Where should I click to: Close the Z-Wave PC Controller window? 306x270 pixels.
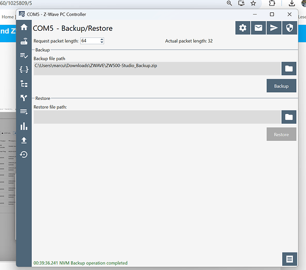click(290, 14)
